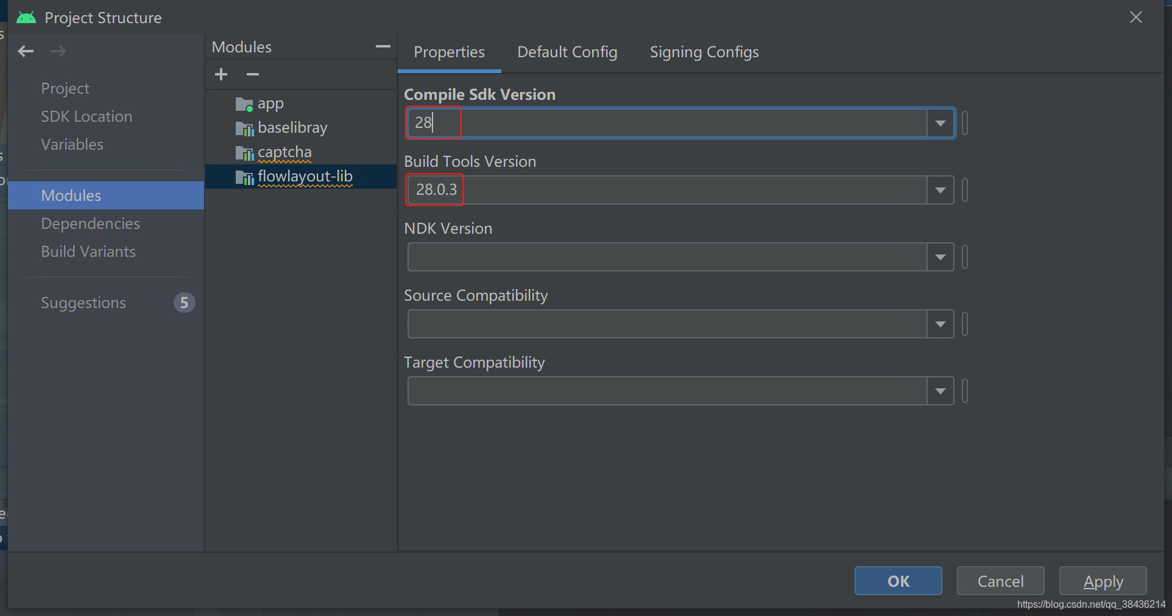Open Build Tools Version dropdown
Viewport: 1172px width, 616px height.
point(941,190)
